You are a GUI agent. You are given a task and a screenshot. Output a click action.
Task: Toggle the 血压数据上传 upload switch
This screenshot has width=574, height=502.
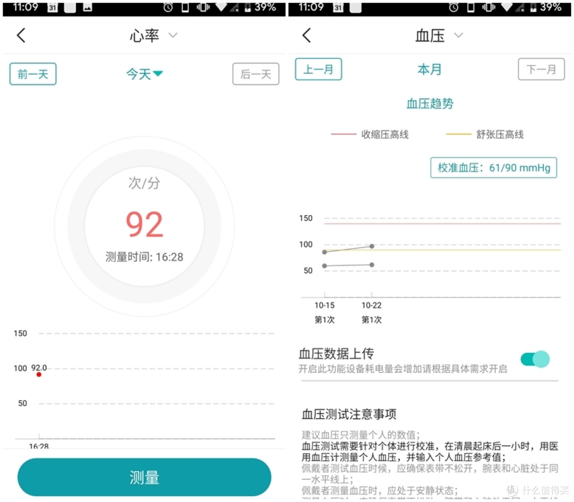tap(535, 359)
